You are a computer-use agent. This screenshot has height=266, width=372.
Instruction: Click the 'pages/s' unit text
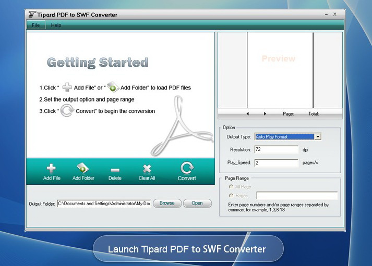click(x=310, y=163)
